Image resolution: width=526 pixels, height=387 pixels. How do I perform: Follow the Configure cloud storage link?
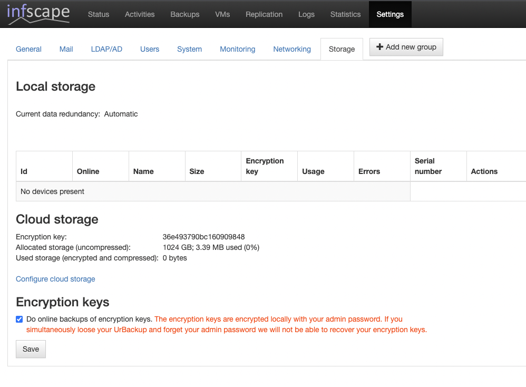[55, 279]
